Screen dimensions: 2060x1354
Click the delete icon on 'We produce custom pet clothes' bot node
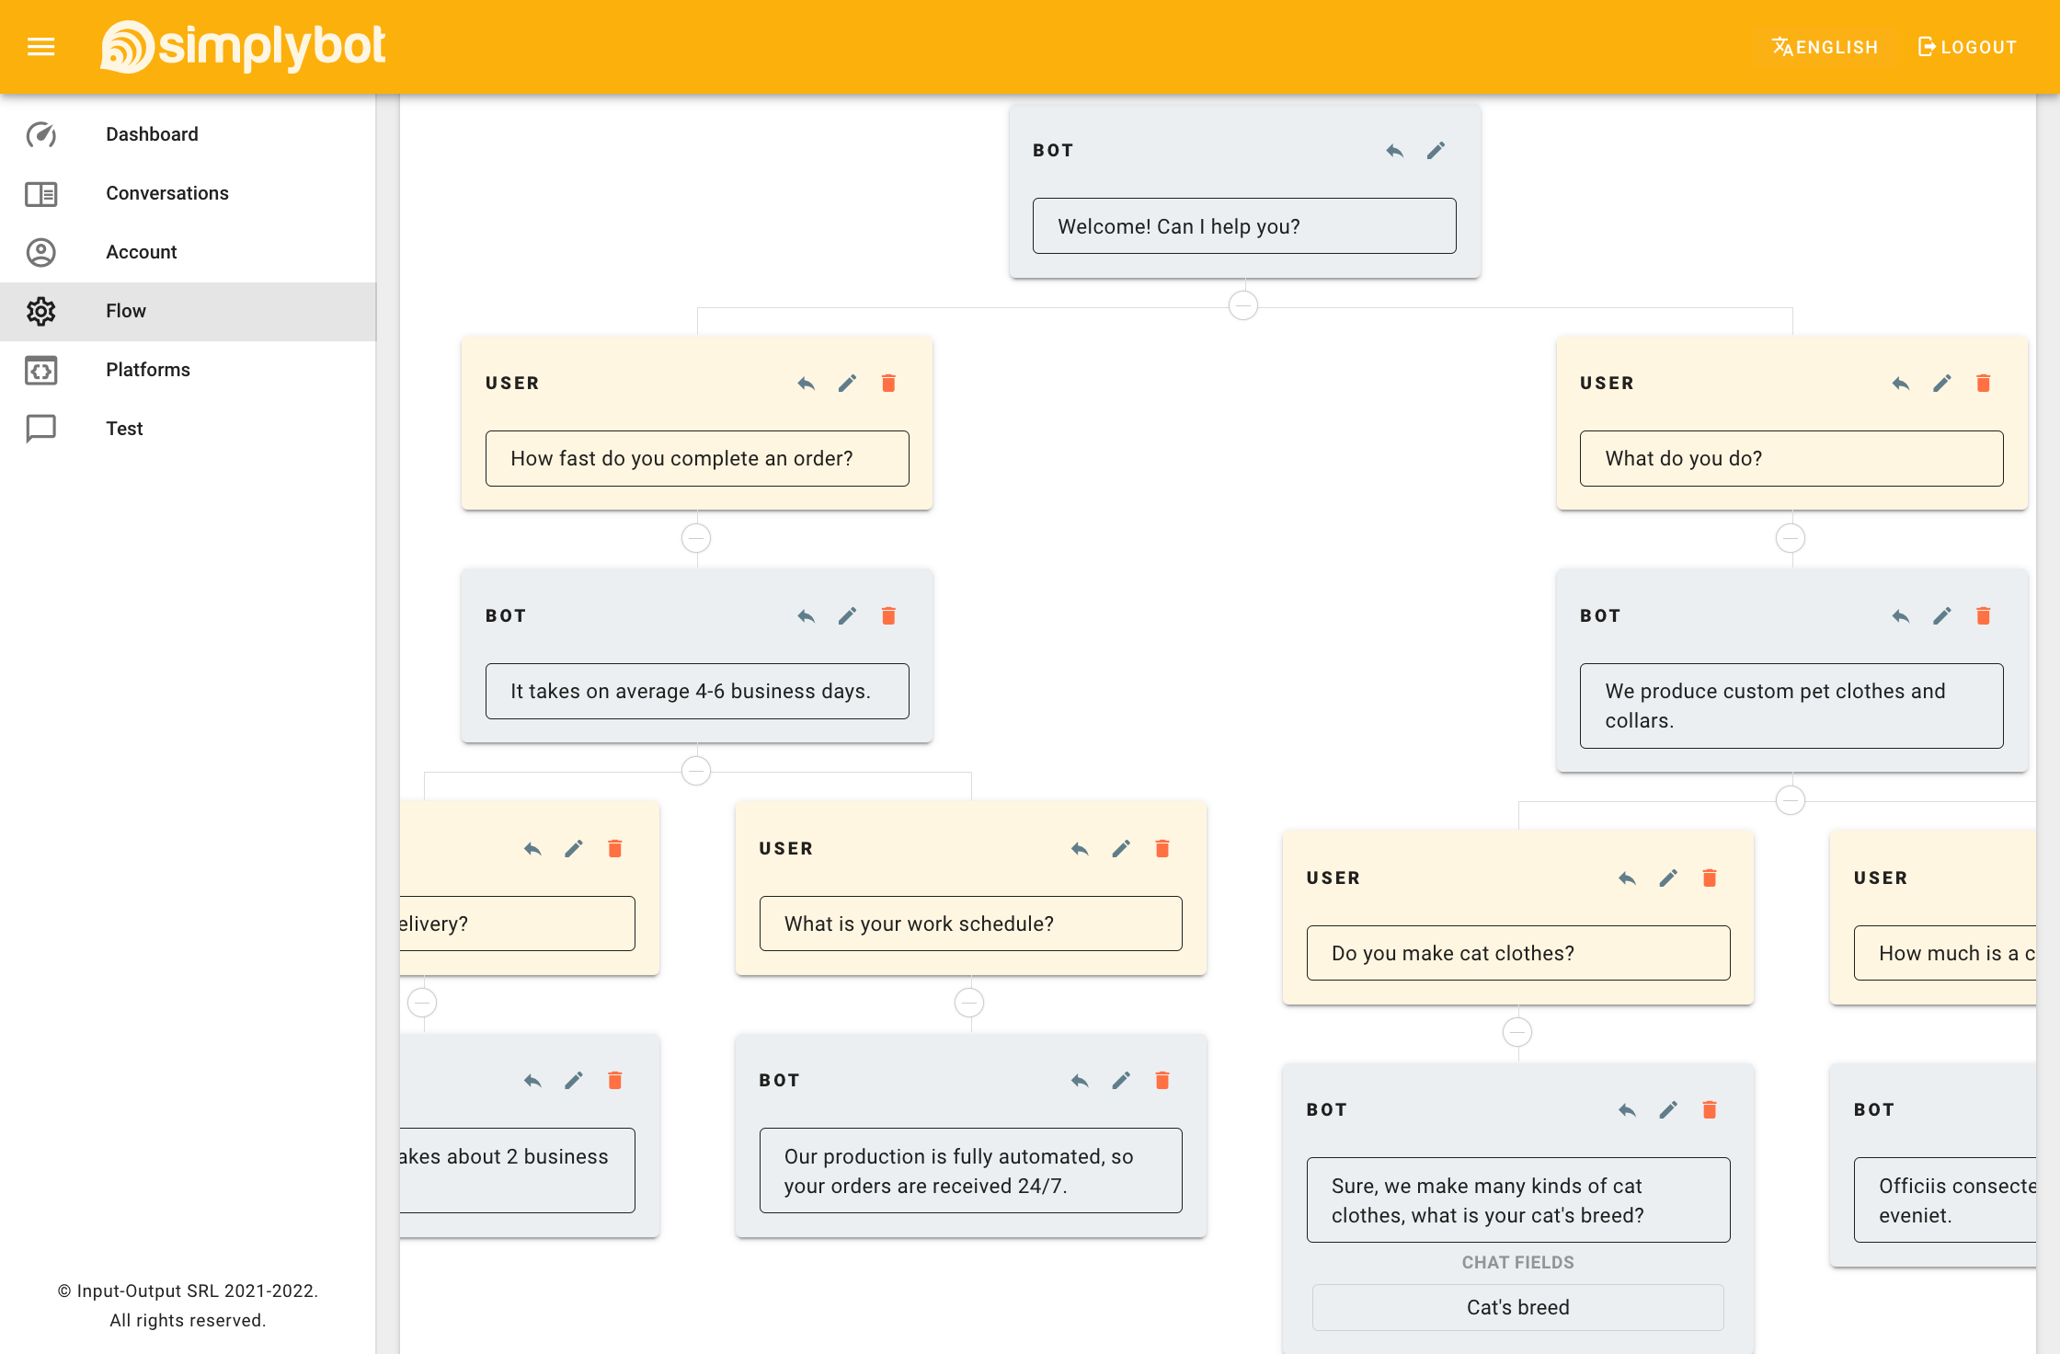click(x=1985, y=615)
